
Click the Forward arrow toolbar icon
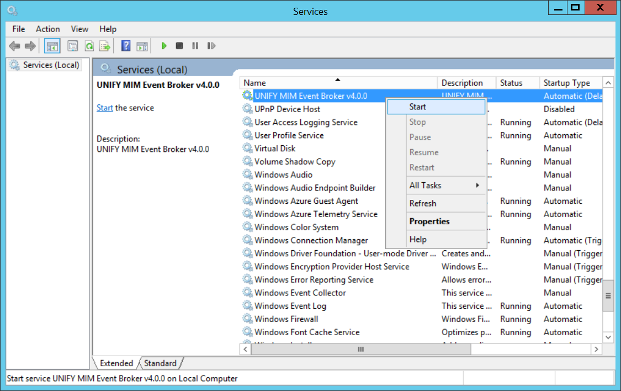[x=30, y=46]
